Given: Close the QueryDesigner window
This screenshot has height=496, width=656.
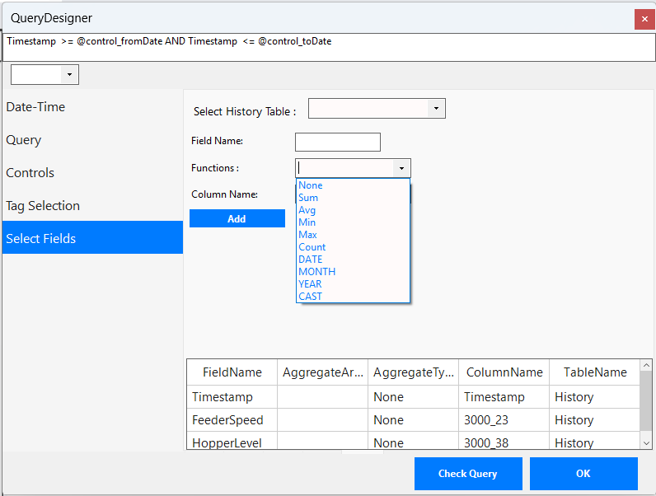Looking at the screenshot, I should coord(644,19).
